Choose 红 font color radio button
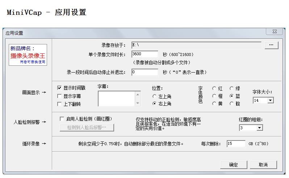Screen dimensions: 289x178 point(214,88)
